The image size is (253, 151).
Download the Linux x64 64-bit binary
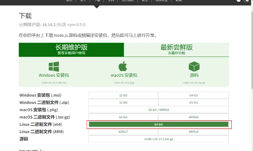[x=159, y=124]
